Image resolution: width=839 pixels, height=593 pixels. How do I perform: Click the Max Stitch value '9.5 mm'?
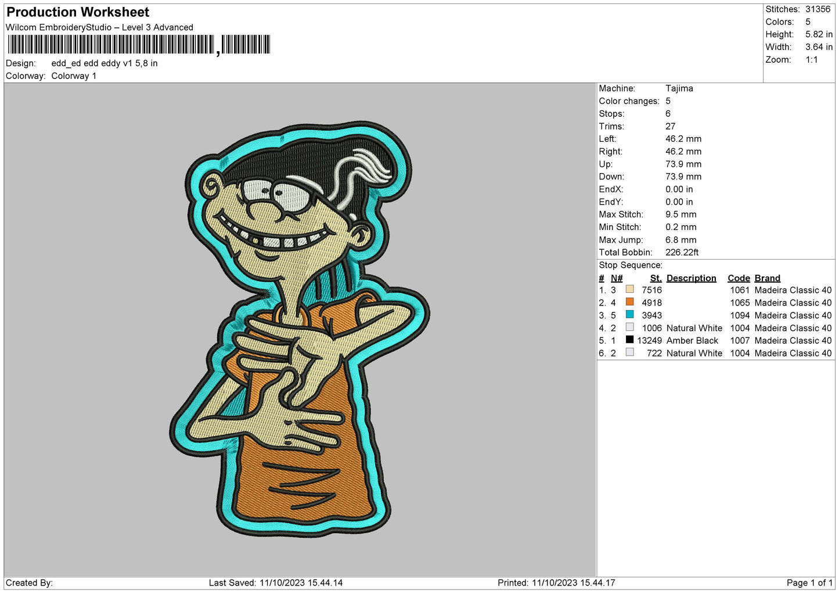pyautogui.click(x=680, y=214)
